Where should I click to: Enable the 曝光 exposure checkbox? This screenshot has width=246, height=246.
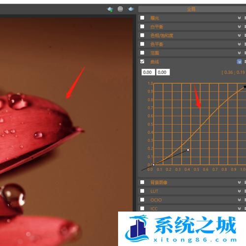[x=142, y=18]
